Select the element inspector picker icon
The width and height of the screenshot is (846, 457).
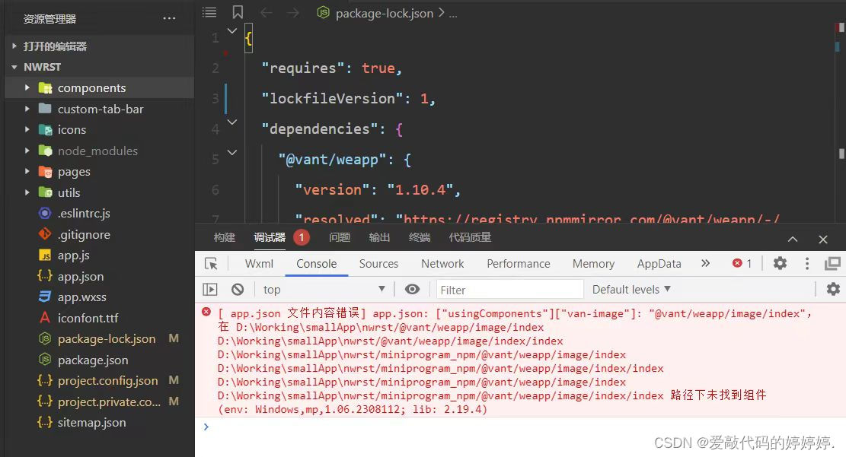[x=211, y=264]
